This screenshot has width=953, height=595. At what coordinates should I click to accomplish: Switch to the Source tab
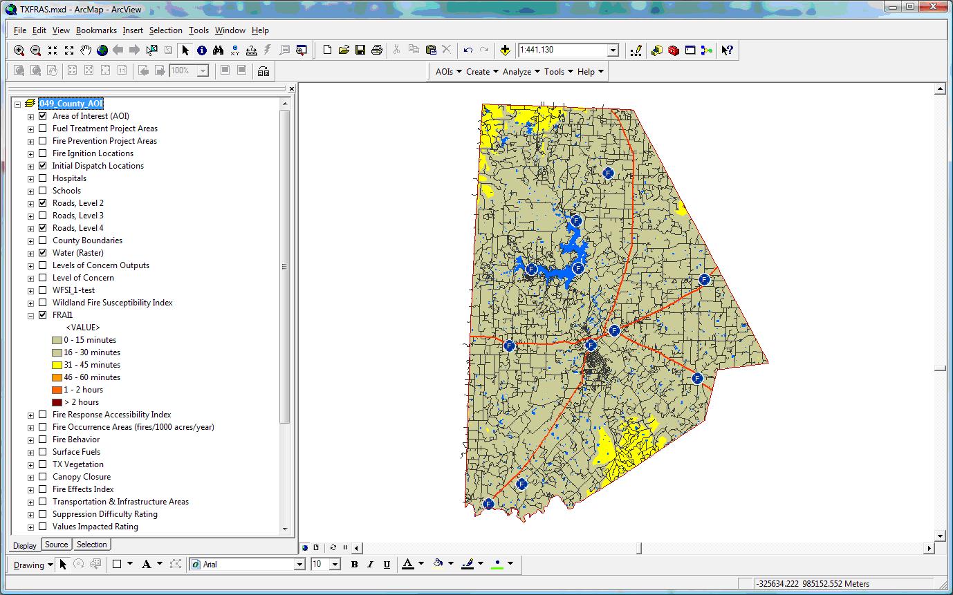(x=56, y=545)
